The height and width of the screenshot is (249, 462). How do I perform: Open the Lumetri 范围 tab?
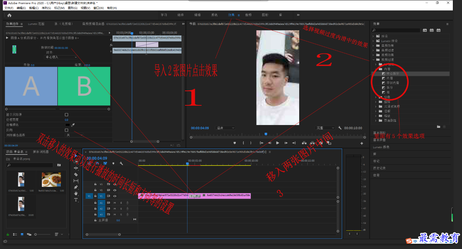tap(36, 24)
